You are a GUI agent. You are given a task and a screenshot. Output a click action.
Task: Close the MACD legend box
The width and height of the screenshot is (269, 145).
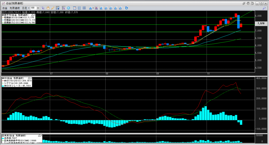click(31, 78)
